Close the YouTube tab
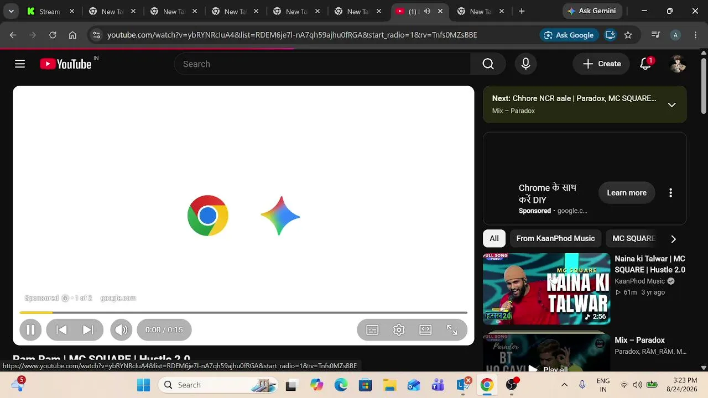Image resolution: width=708 pixels, height=398 pixels. tap(440, 11)
